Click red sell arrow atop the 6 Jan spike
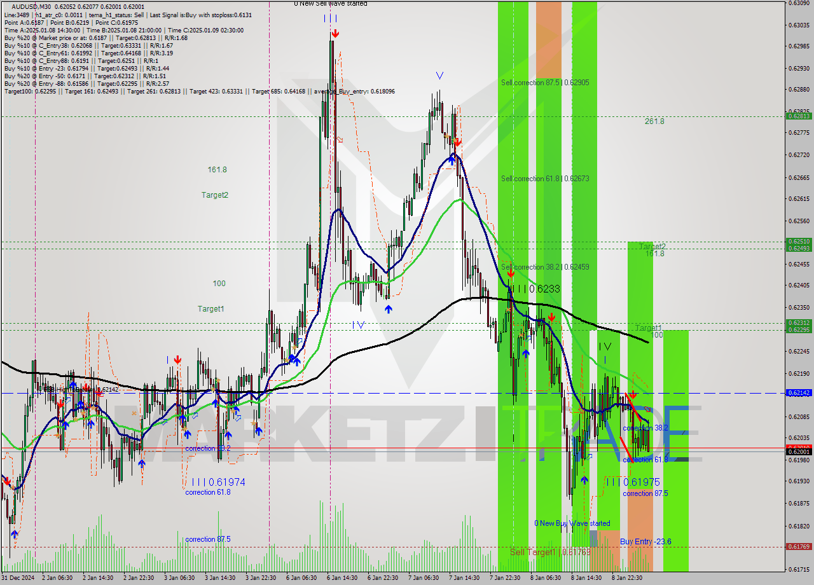Screen dimensions: 814x585 click(335, 33)
